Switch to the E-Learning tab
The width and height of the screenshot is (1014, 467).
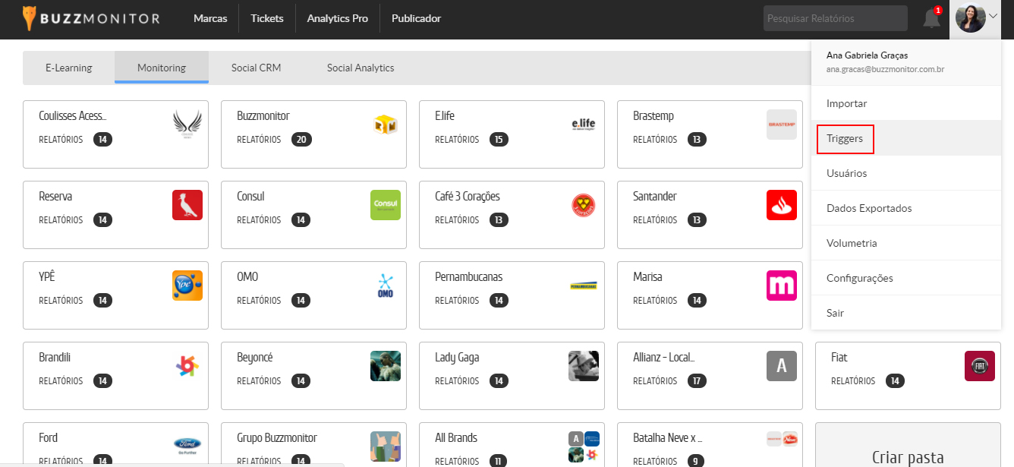pyautogui.click(x=69, y=68)
